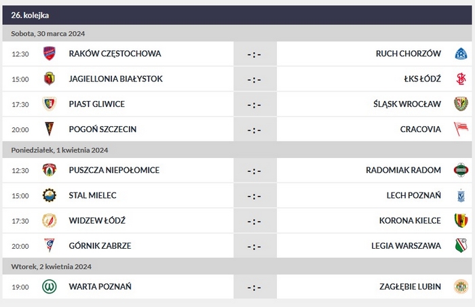Click the Warta Poznań green W logo
Screen dimensions: 475x307
click(50, 287)
